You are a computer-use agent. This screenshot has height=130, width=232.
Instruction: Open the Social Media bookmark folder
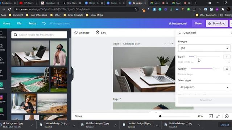95,15
